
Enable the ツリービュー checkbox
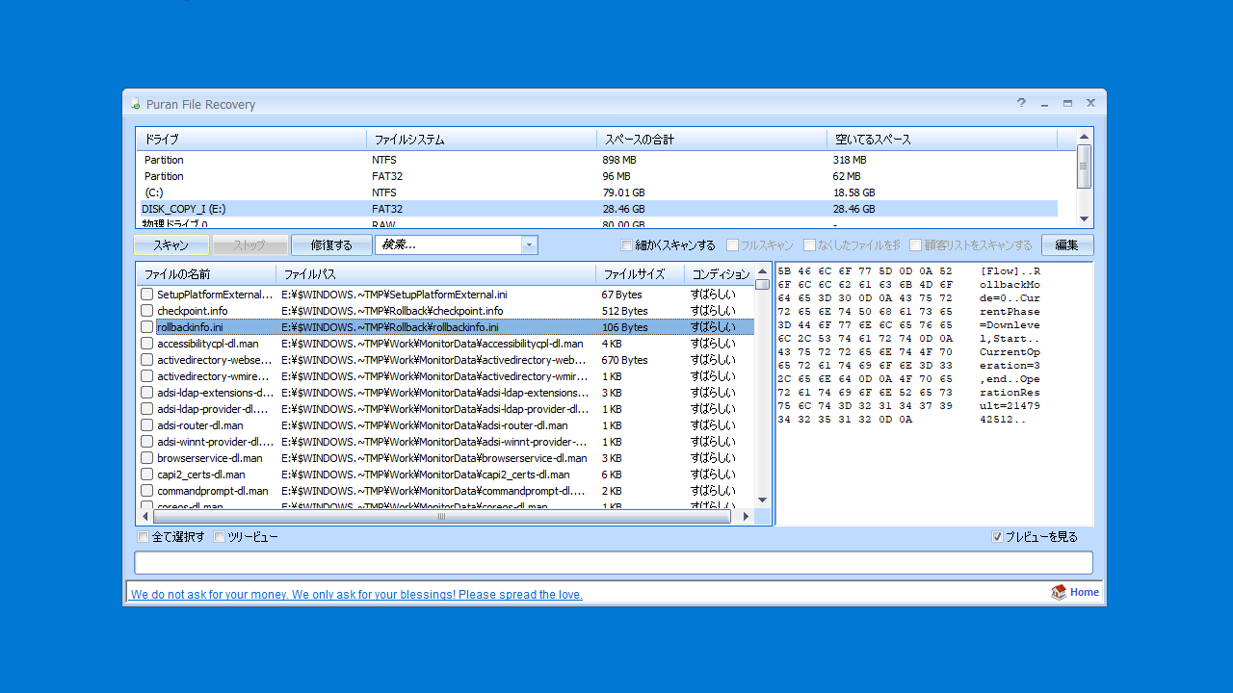coord(219,536)
